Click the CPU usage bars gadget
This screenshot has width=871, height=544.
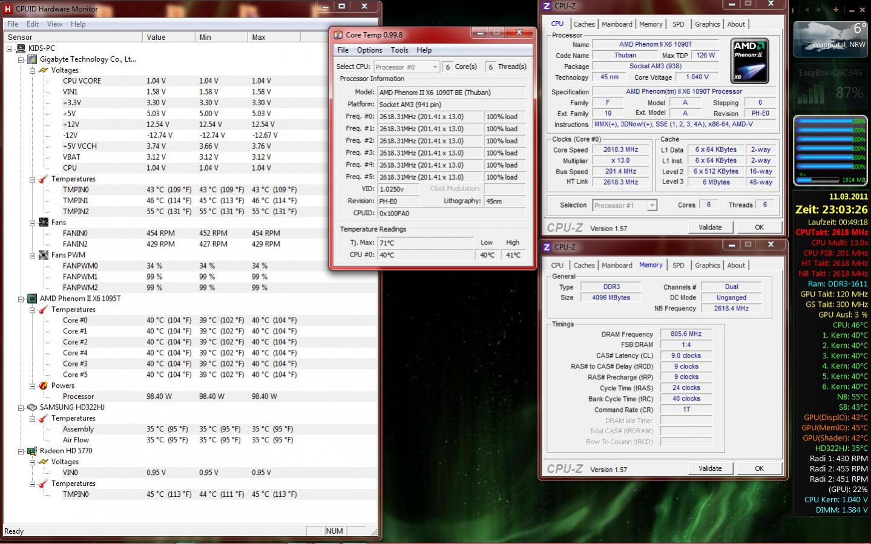(x=830, y=144)
